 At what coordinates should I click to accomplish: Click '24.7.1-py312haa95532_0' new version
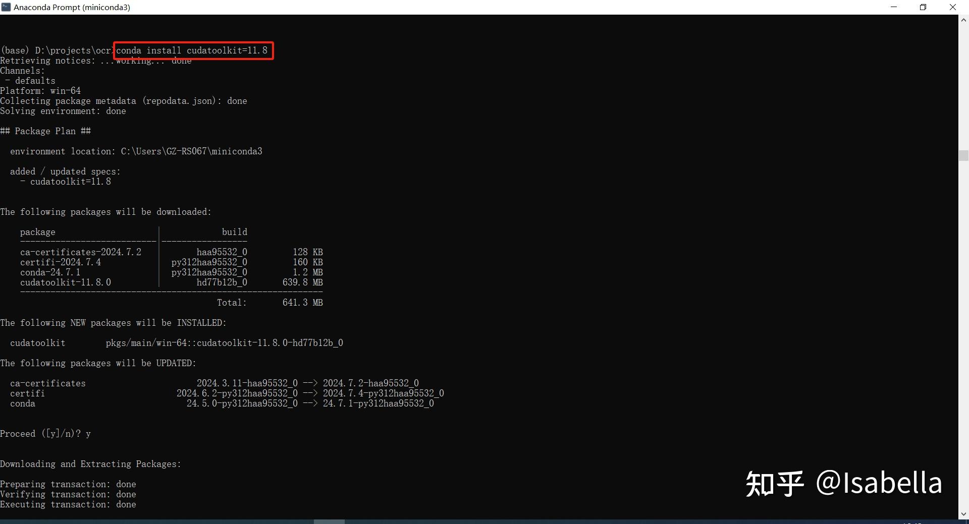tap(379, 403)
